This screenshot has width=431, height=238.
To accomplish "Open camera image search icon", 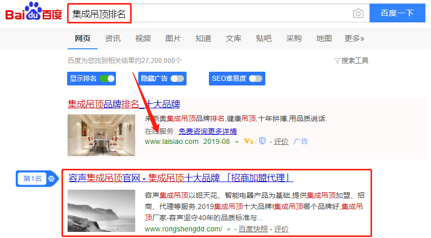I will pos(358,13).
